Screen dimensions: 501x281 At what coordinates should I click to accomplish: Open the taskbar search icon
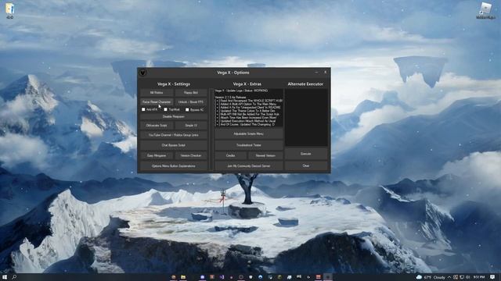click(x=14, y=277)
